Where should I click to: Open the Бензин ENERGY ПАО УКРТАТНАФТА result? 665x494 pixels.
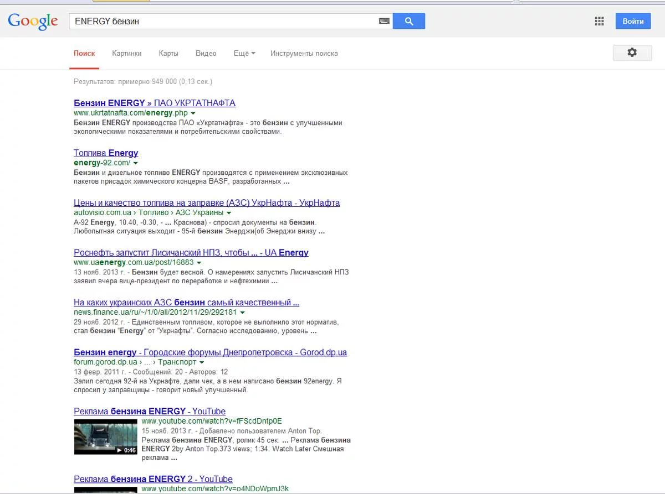155,103
